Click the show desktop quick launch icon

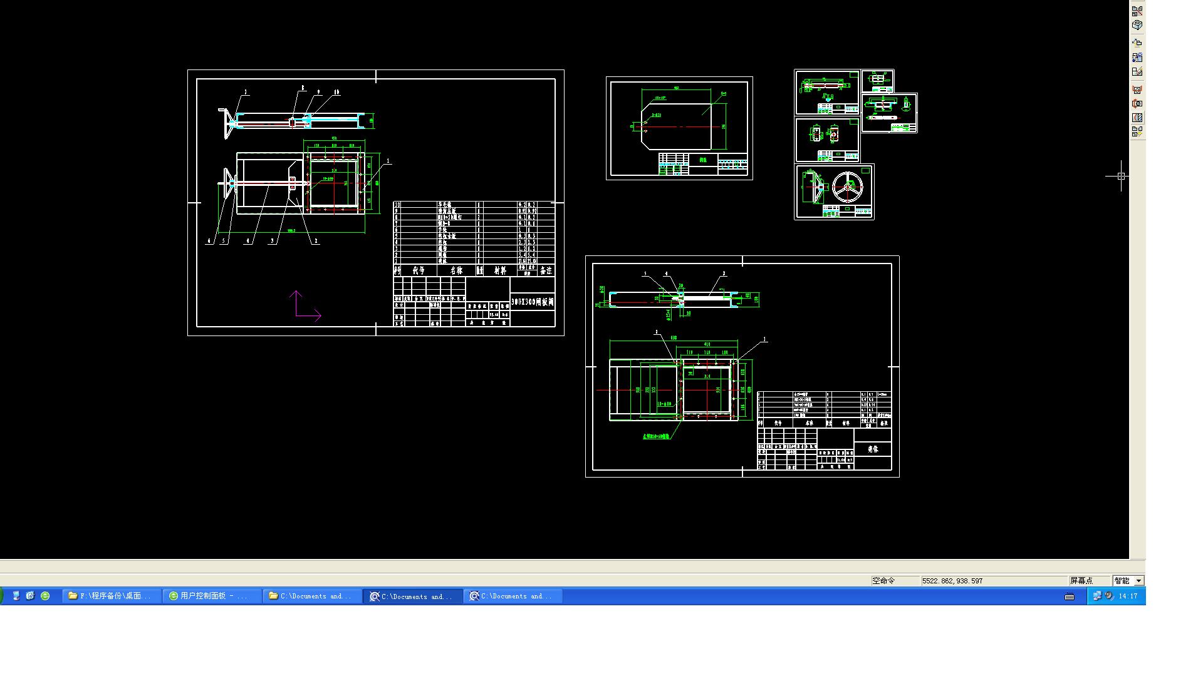click(x=17, y=596)
